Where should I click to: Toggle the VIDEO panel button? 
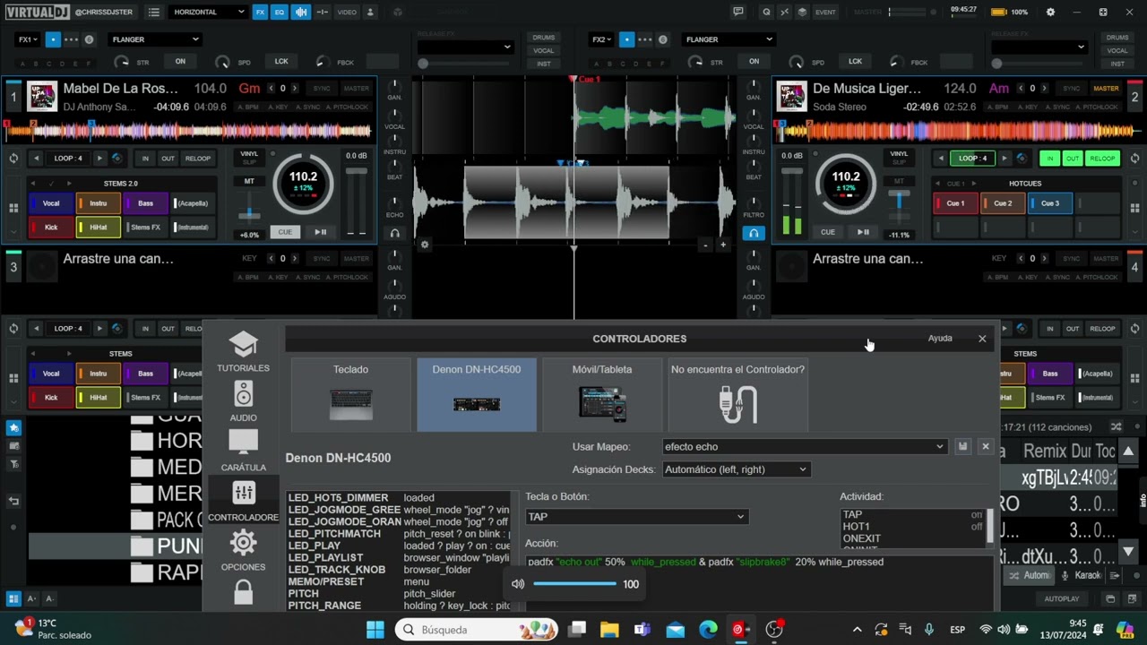pyautogui.click(x=347, y=12)
